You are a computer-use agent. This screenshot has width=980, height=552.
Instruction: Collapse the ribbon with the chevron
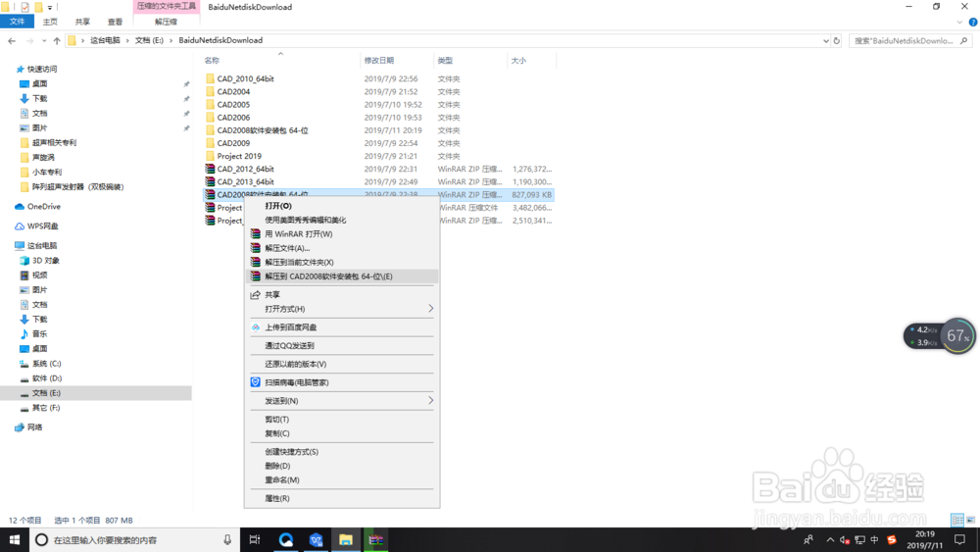click(959, 22)
